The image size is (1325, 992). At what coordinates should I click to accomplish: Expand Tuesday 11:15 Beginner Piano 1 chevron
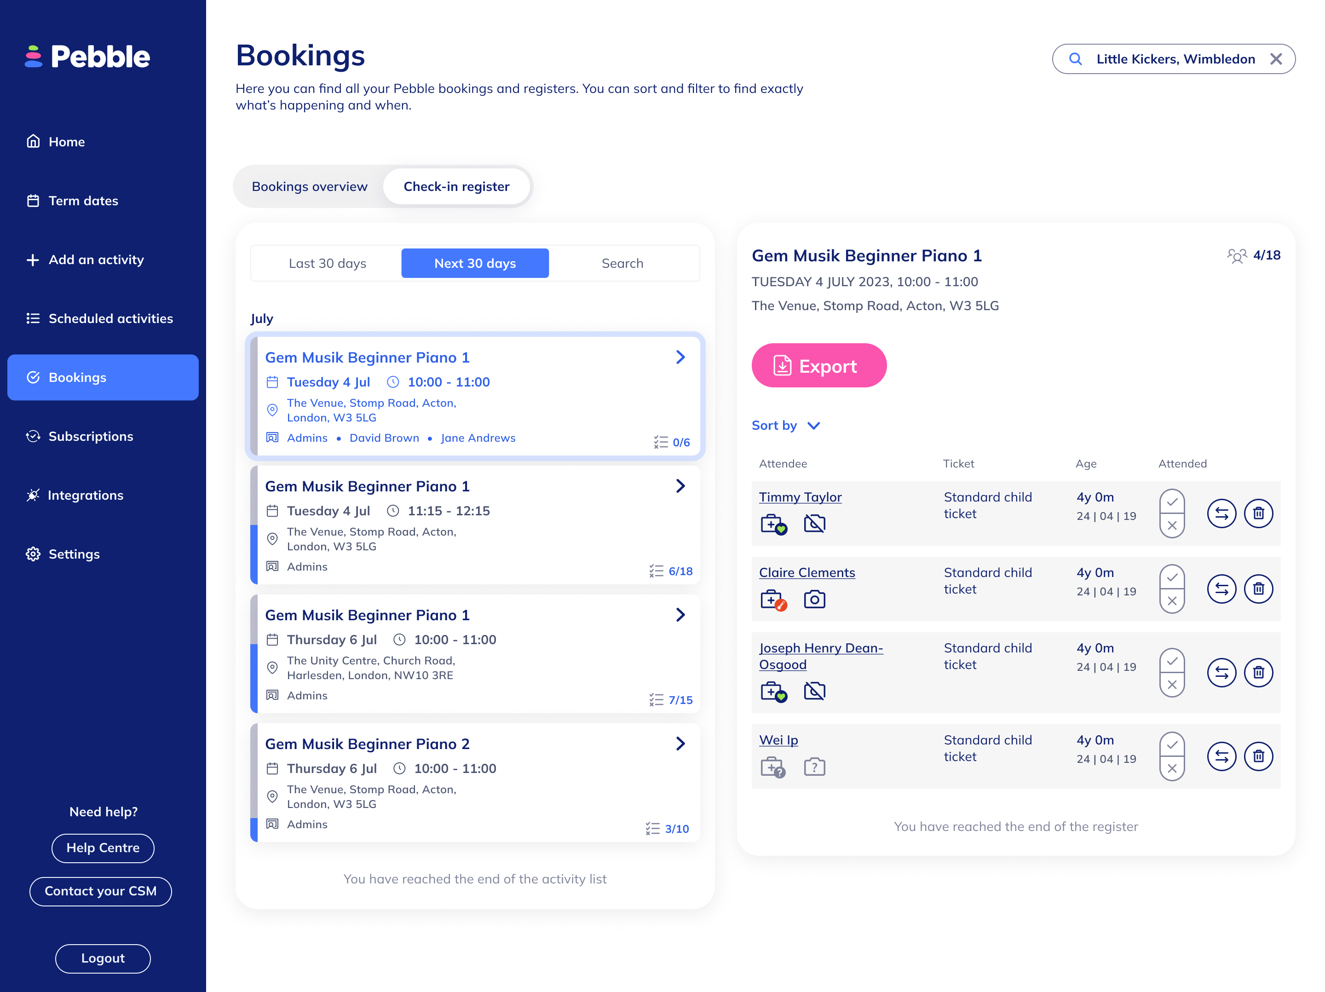click(x=680, y=486)
